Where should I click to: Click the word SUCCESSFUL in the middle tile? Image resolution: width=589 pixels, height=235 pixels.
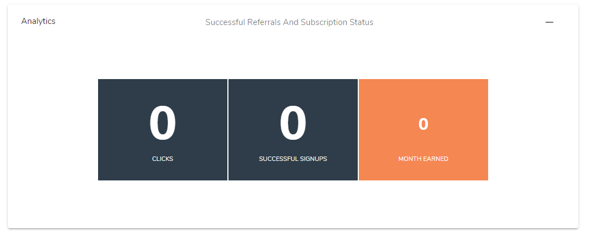278,159
